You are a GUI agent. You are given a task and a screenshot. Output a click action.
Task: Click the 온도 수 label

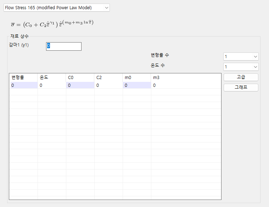click(158, 65)
